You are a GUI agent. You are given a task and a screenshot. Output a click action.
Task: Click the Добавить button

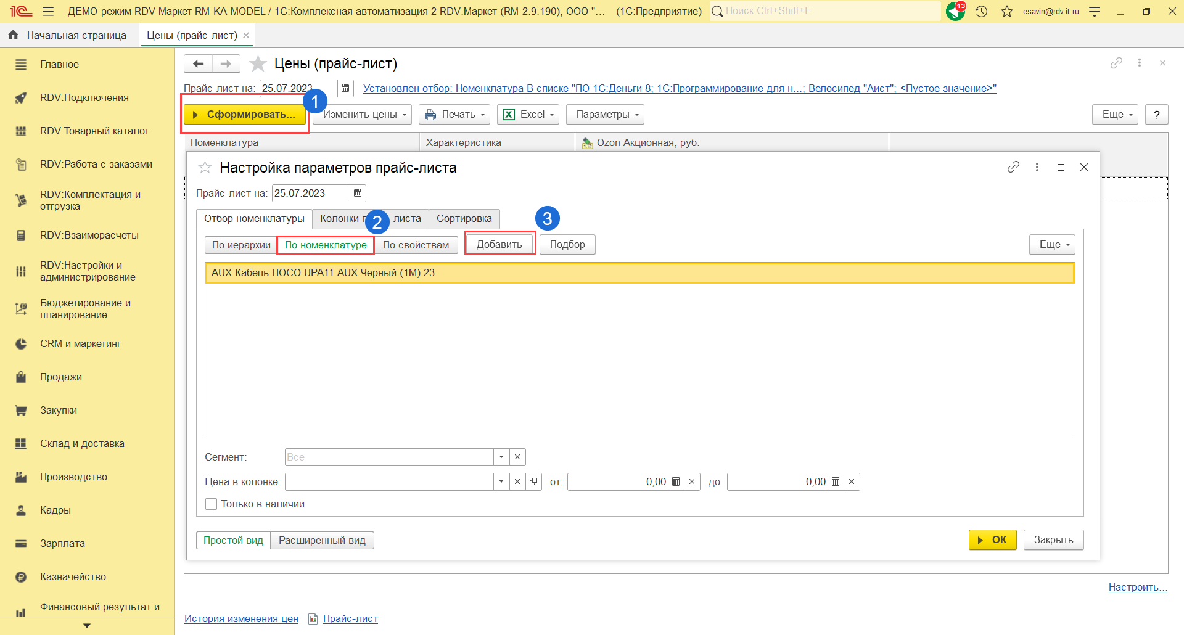click(499, 245)
